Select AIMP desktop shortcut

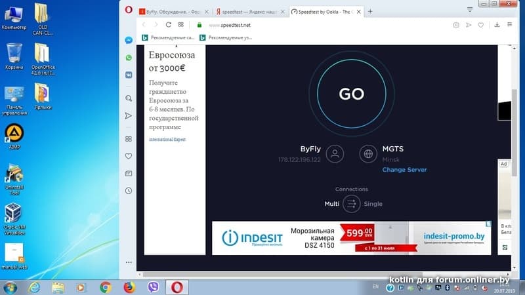coord(14,136)
